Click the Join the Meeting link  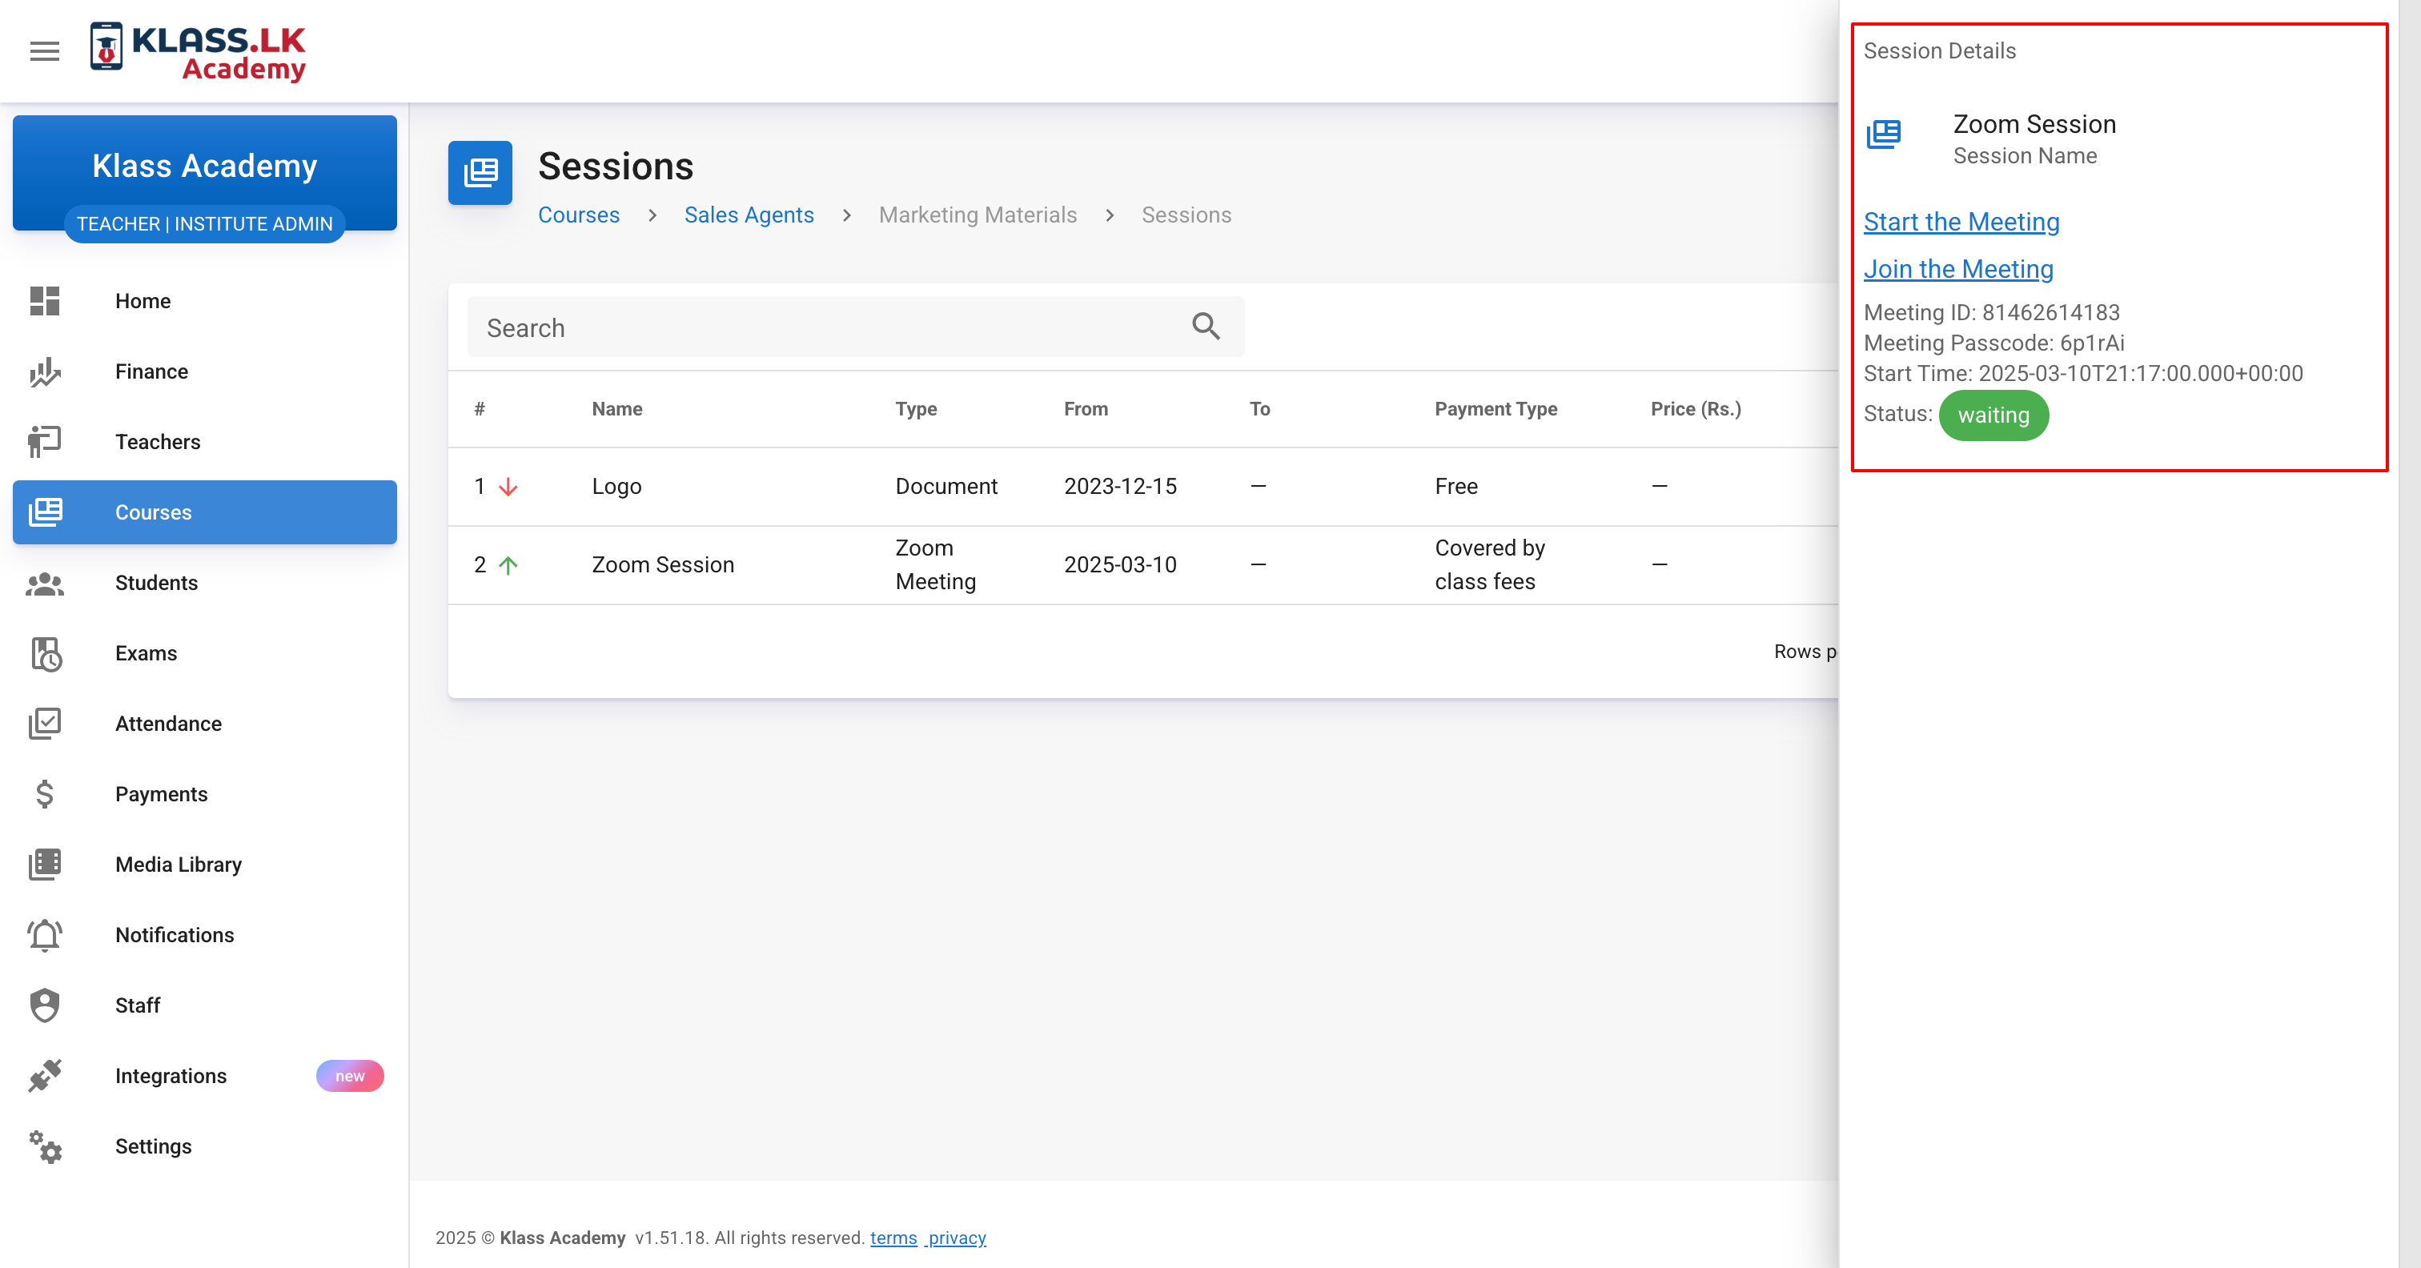1957,269
